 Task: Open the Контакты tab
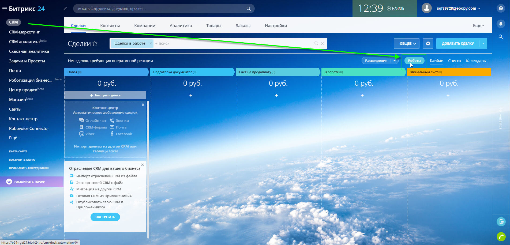point(110,26)
